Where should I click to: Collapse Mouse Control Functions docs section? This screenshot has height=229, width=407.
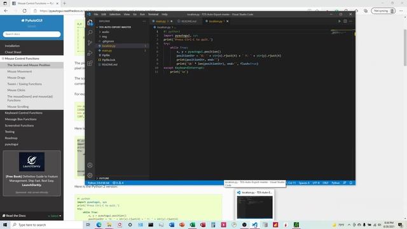[x=3, y=59]
